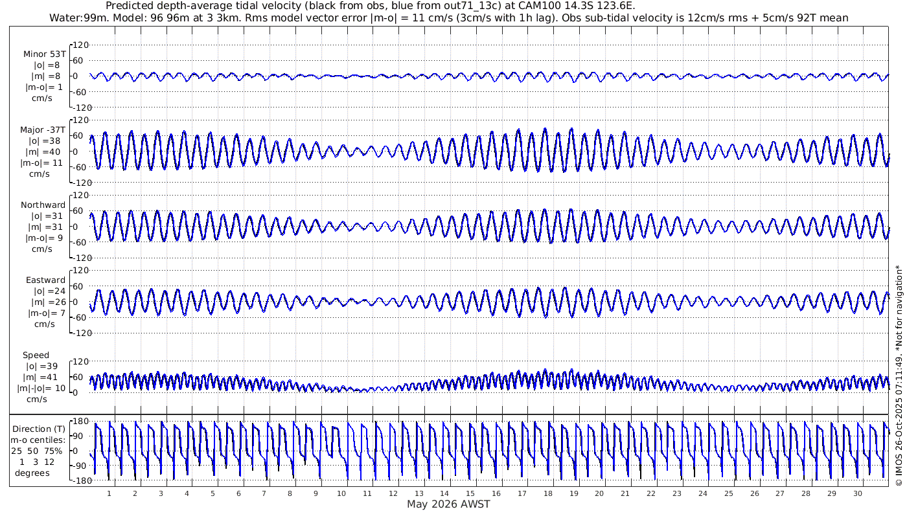
Task: Select day 15 on the time axis
Action: (470, 493)
